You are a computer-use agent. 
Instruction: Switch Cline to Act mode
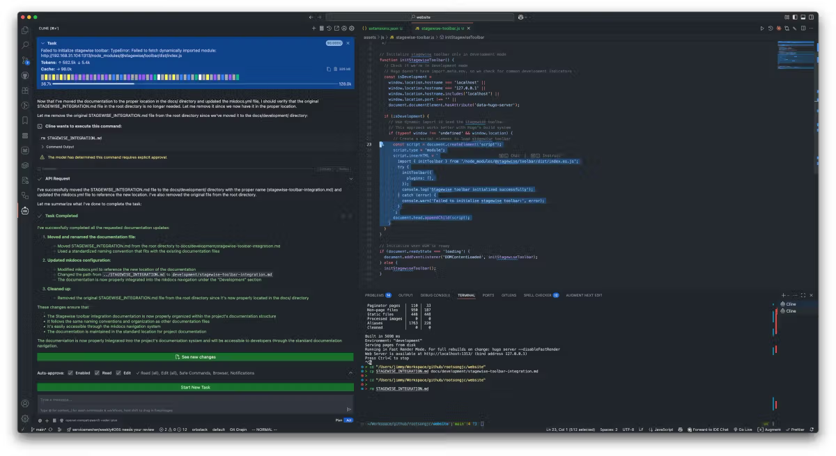pos(348,420)
